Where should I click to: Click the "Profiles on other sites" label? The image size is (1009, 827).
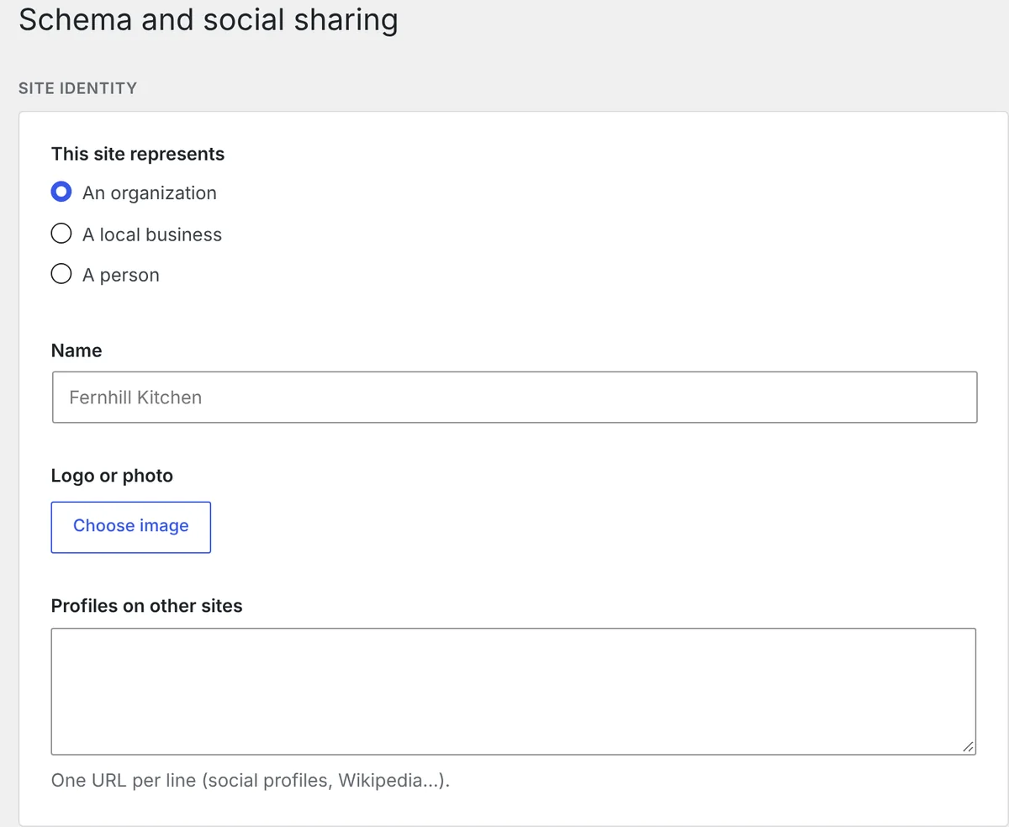tap(147, 606)
